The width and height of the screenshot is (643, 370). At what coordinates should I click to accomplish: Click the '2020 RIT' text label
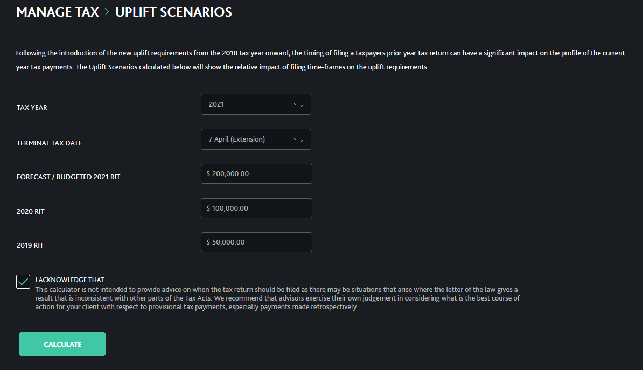[30, 212]
